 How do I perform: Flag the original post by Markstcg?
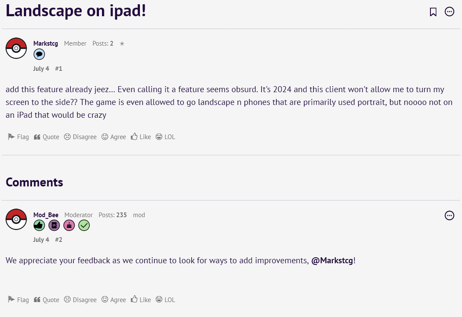(18, 137)
